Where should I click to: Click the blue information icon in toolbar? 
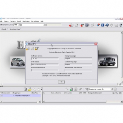[103, 25]
